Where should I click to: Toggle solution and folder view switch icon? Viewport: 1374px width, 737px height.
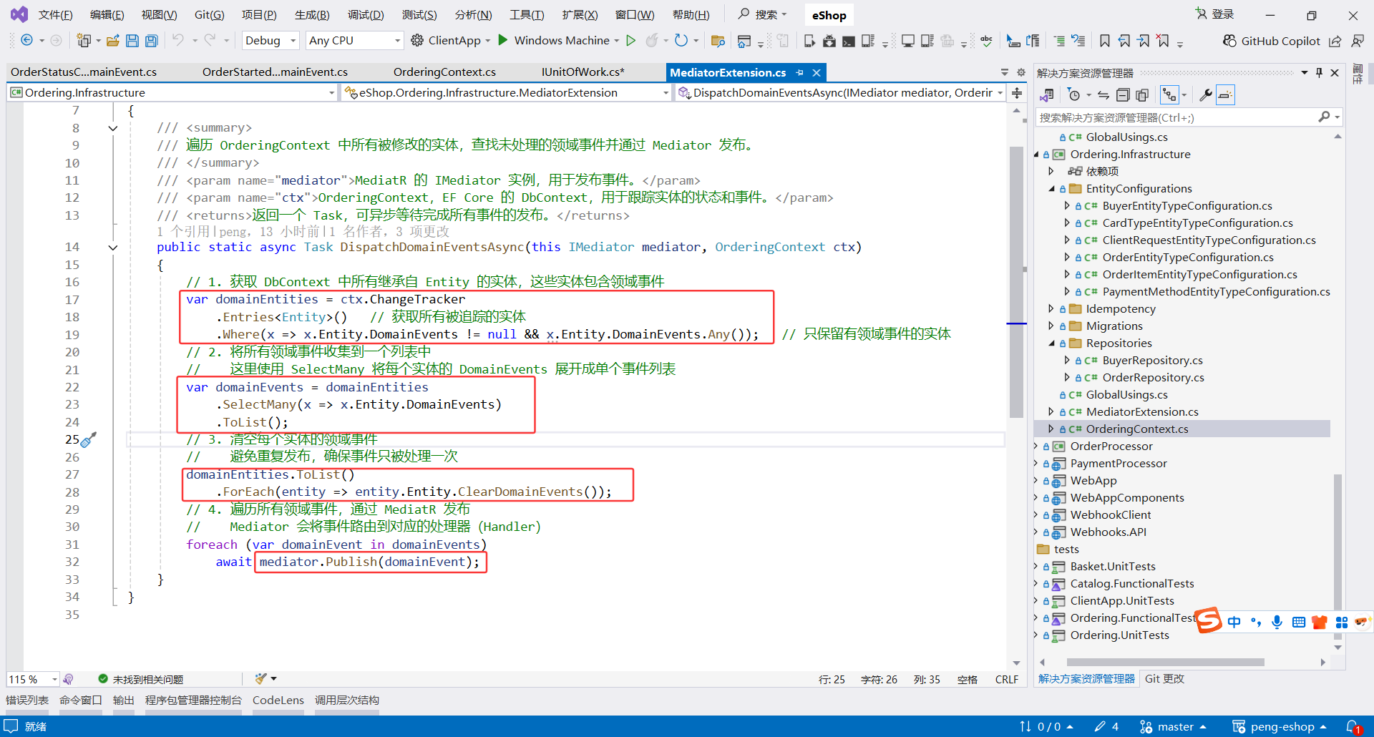tap(1047, 95)
